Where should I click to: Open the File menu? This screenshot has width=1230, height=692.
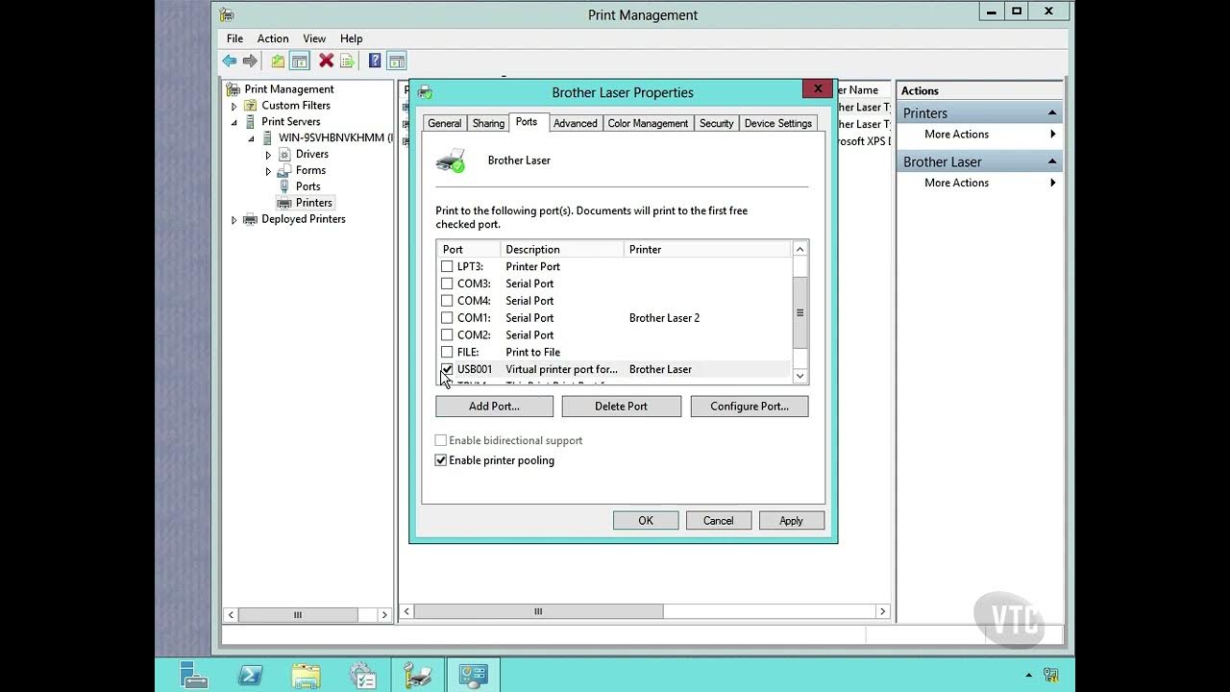[234, 38]
